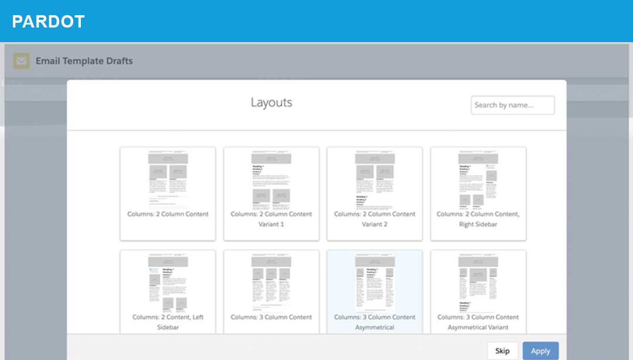Click the "Columns: 2 Column Content Variant 2" caption
This screenshot has width=633, height=360.
375,219
